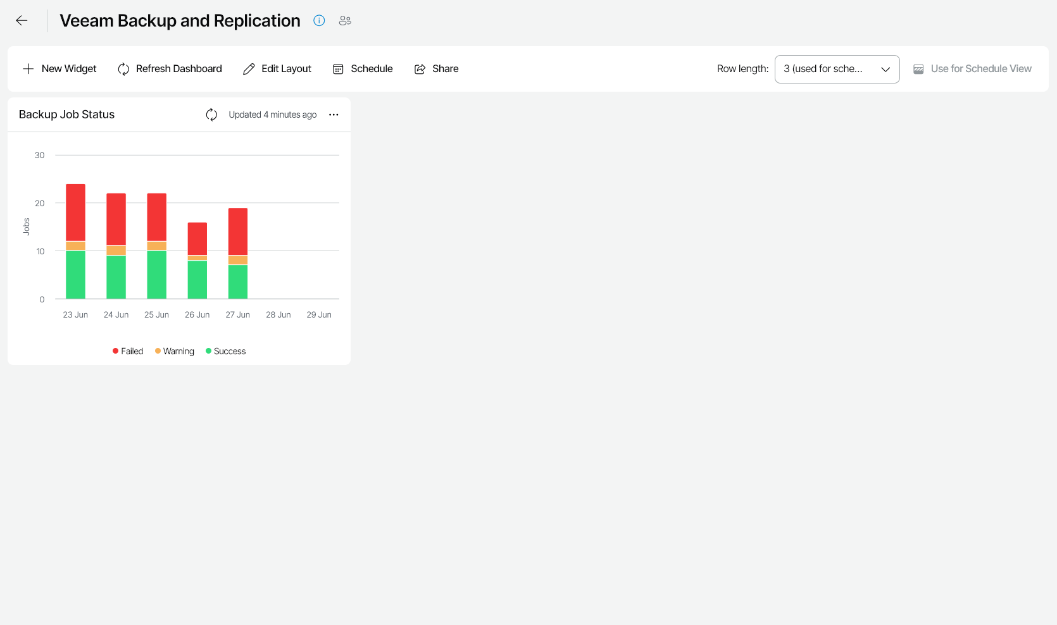Click the orange Warning bar segment for 25 Jun

pos(156,245)
